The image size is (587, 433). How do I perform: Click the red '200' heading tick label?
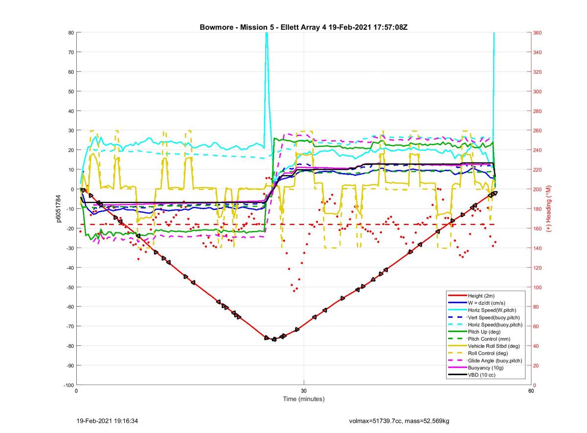[x=538, y=189]
